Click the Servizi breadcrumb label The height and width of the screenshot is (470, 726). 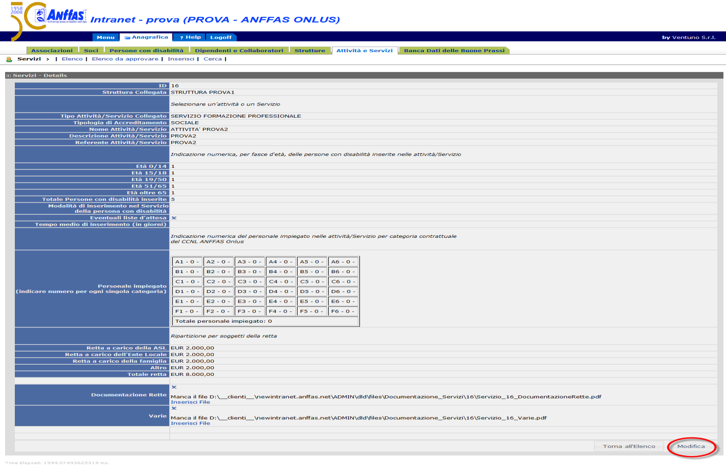(29, 59)
